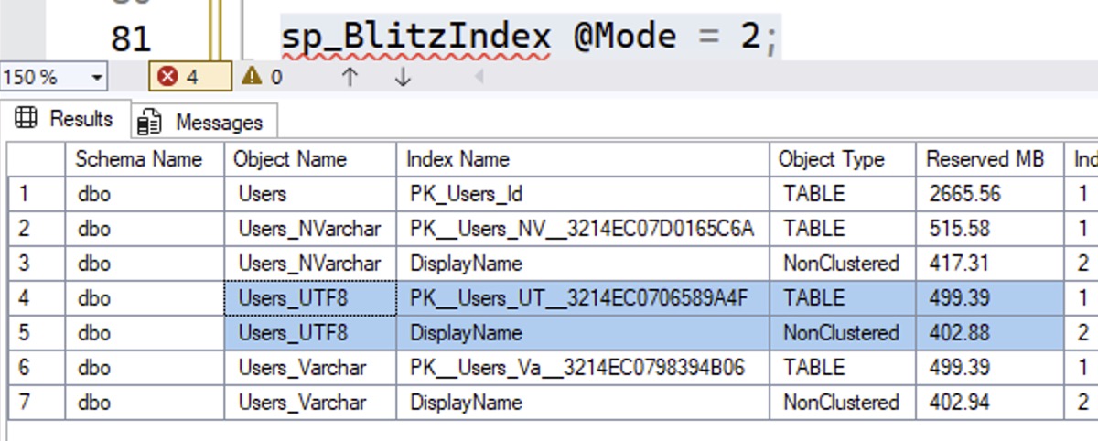The height and width of the screenshot is (441, 1098).
Task: Click the Users object name cell
Action: (310, 194)
